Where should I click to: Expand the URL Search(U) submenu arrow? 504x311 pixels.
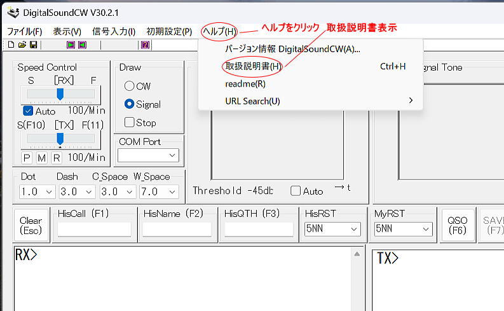point(411,100)
